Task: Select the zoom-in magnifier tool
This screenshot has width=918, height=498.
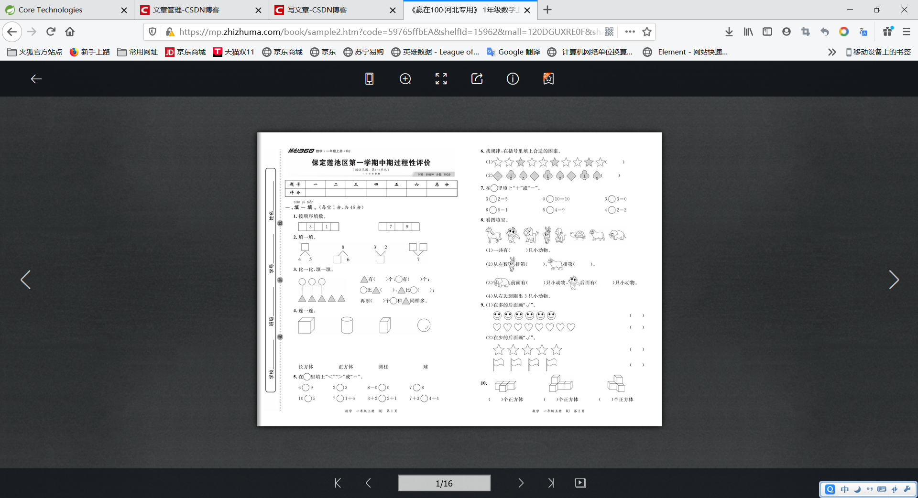Action: pos(405,79)
